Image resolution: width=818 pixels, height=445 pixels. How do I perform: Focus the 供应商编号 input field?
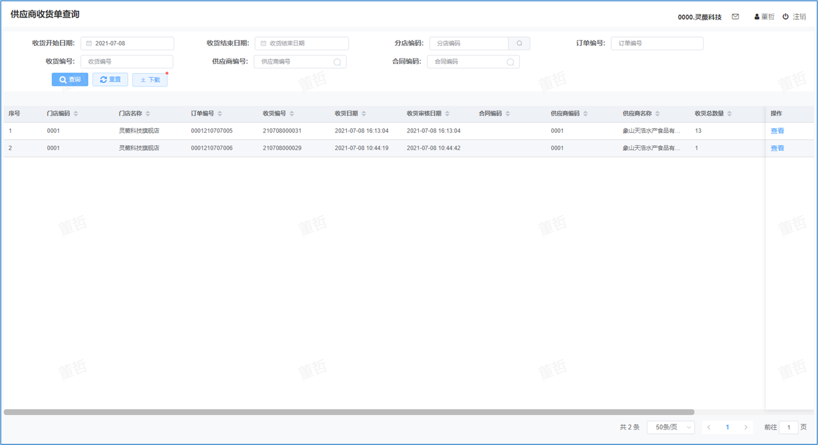300,62
